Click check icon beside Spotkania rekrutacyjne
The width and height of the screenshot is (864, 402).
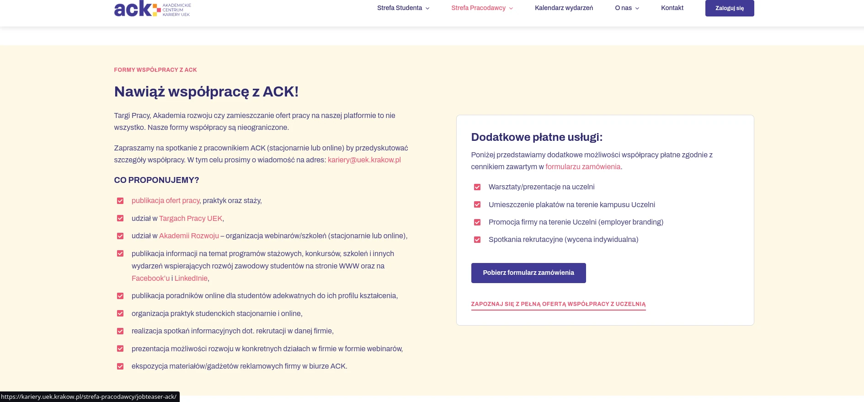477,240
